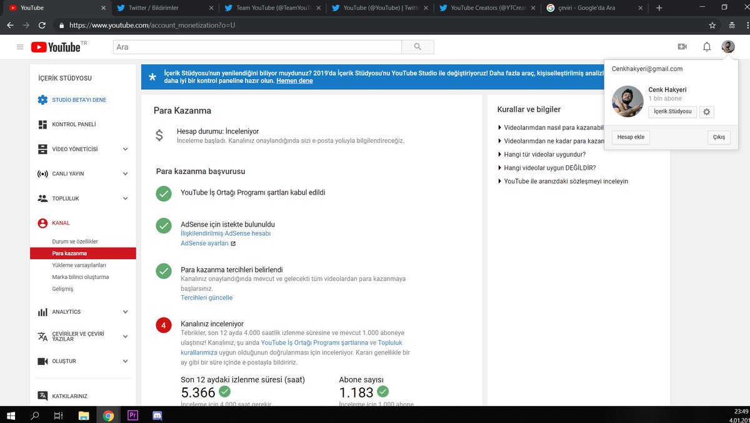The width and height of the screenshot is (750, 423).
Task: Open account settings gear in popup
Action: pyautogui.click(x=707, y=112)
